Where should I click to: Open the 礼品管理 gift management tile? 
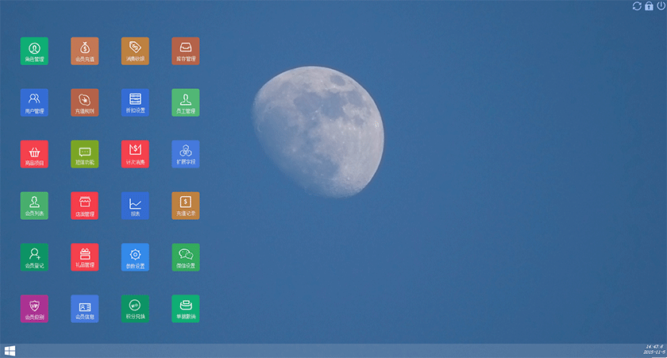tap(85, 257)
